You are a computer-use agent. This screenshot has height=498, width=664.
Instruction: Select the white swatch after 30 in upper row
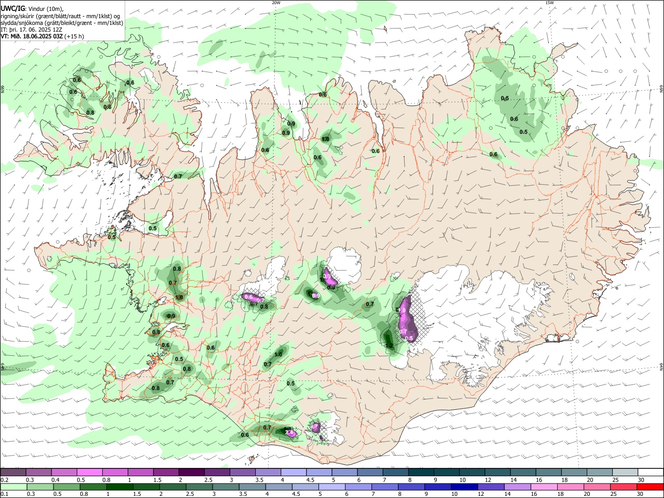649,472
